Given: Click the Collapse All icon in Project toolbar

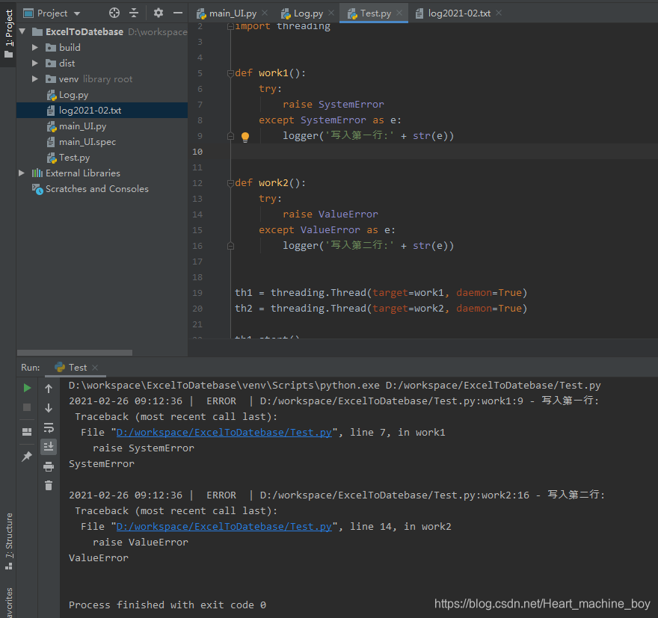Looking at the screenshot, I should 134,13.
